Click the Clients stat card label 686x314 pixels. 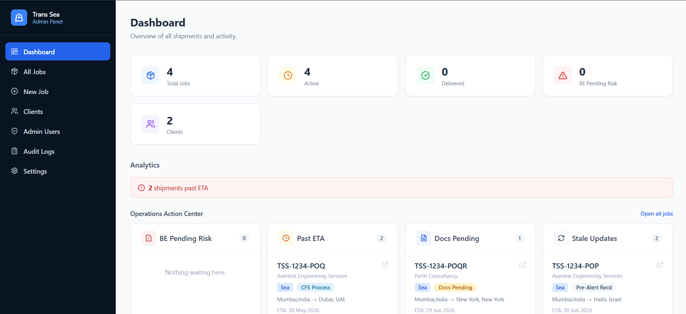[x=175, y=132]
